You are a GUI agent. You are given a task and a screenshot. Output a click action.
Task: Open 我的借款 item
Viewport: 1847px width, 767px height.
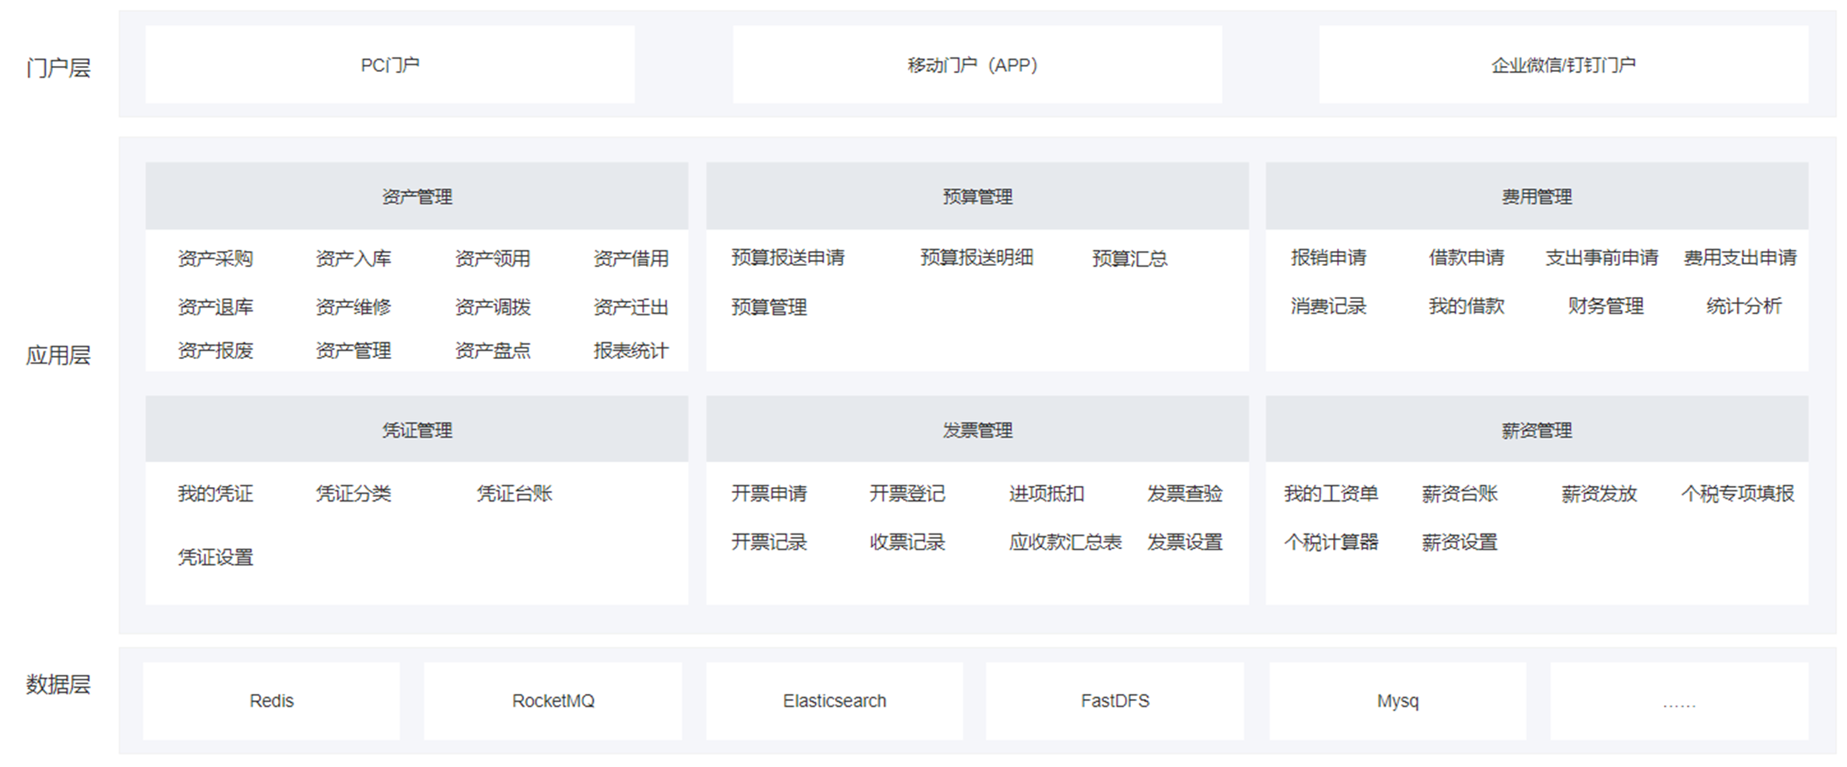(1467, 306)
